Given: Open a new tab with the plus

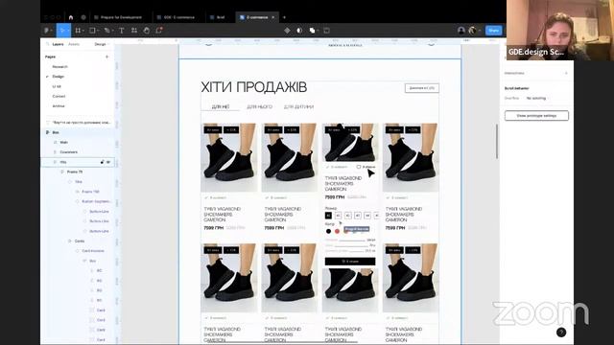Looking at the screenshot, I should (284, 17).
